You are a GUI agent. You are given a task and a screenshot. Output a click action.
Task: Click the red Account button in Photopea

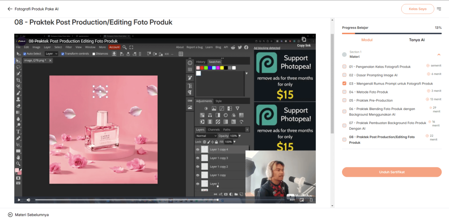114,47
